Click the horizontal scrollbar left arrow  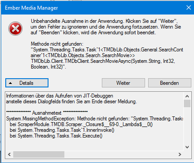[9, 154]
